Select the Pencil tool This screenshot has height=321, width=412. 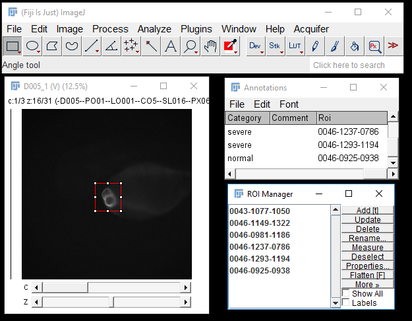click(315, 46)
